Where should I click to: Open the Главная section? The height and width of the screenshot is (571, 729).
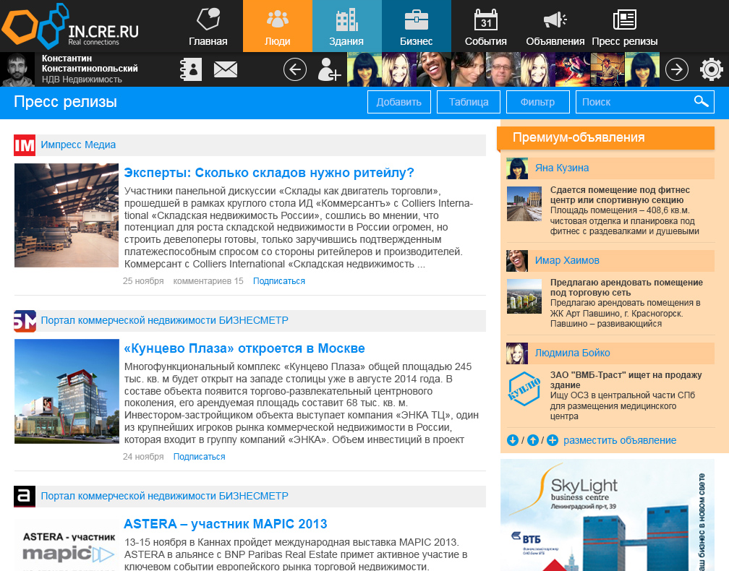pos(208,26)
